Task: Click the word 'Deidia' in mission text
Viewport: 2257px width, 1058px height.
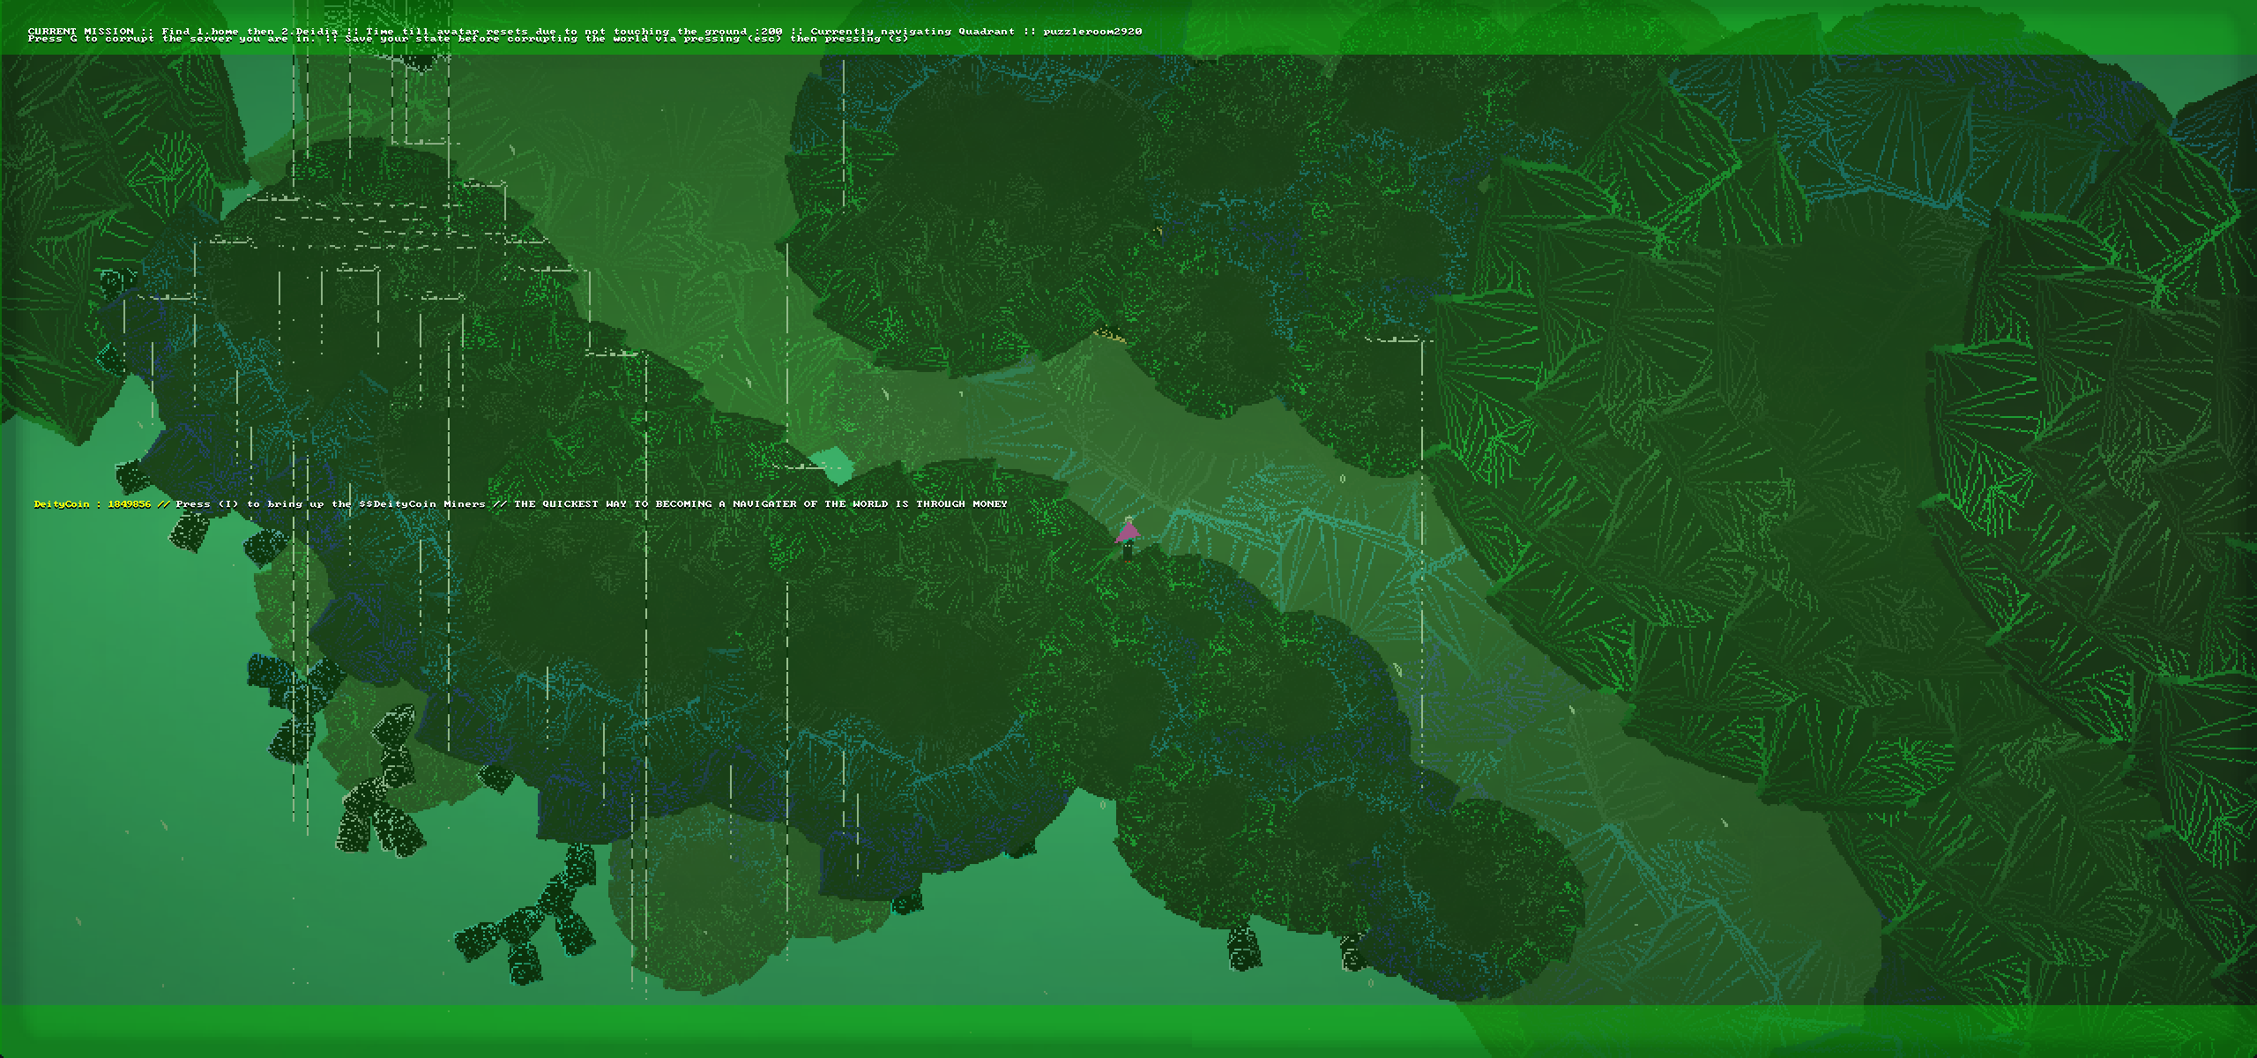Action: tap(316, 32)
